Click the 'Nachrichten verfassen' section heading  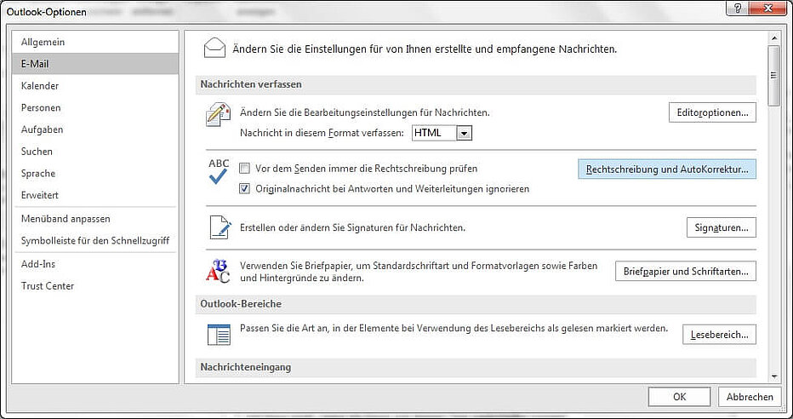[x=251, y=84]
